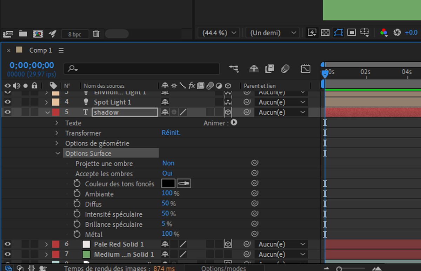Open the composition mini-flowchart icon
This screenshot has width=421, height=271.
(x=234, y=69)
